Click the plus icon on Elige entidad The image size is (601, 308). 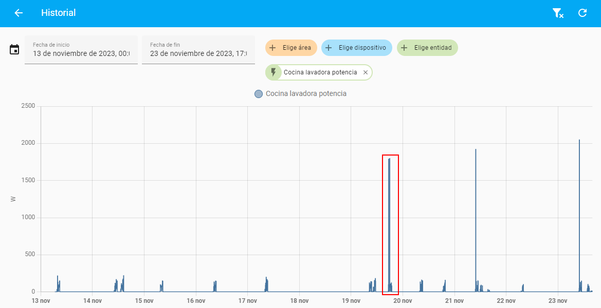404,48
